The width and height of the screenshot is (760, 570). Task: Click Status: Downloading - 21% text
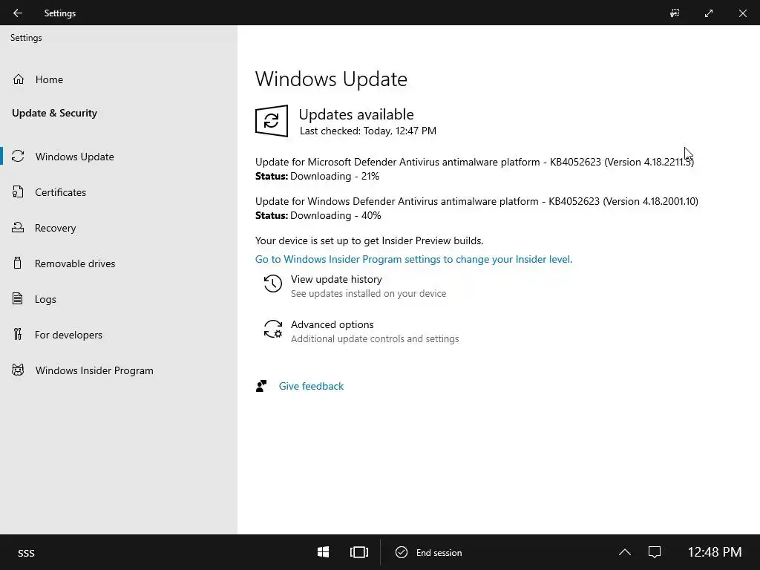[318, 176]
